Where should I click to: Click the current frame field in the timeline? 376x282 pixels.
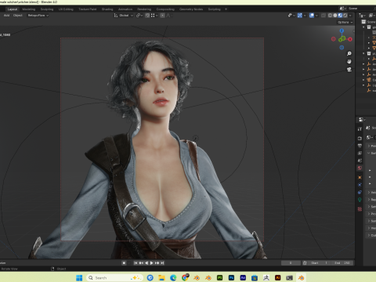tap(291, 263)
